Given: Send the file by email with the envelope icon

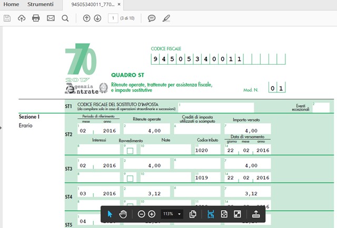Looking at the screenshot, I should [51, 18].
